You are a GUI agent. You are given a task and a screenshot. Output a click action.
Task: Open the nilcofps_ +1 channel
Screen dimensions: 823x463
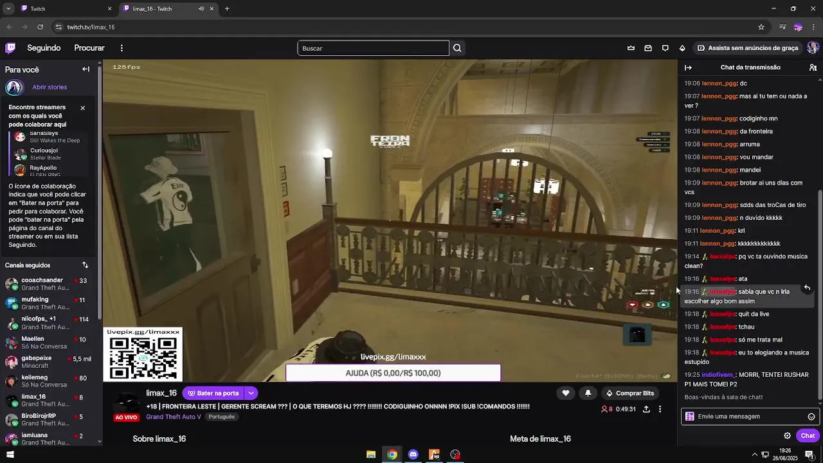click(50, 323)
